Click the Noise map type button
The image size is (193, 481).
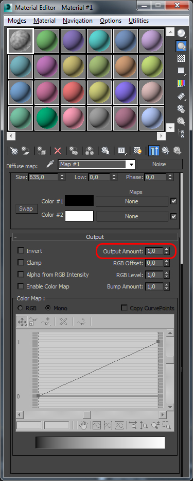point(159,164)
